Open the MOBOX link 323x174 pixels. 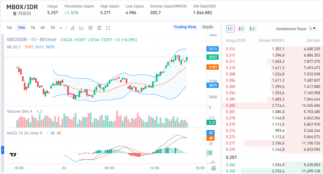[x=25, y=13]
